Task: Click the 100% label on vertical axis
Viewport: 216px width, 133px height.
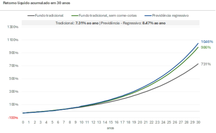Action: click(15, 105)
